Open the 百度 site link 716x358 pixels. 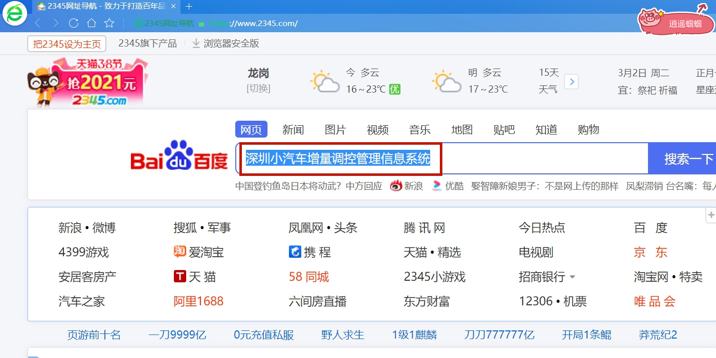(x=651, y=228)
